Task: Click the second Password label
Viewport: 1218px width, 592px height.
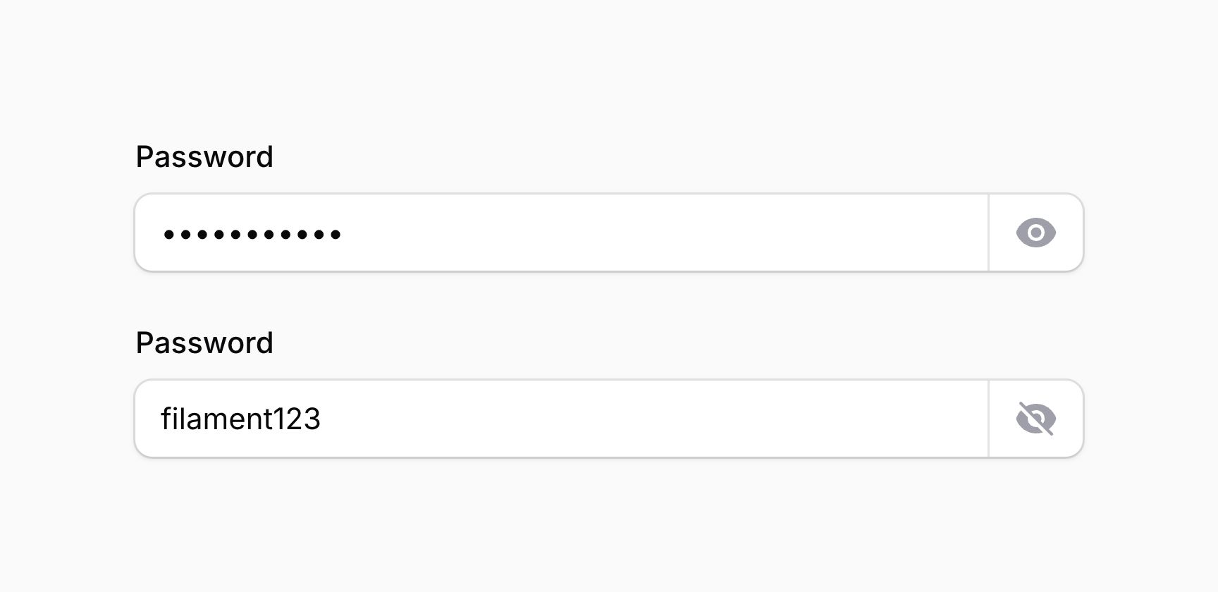Action: point(204,343)
